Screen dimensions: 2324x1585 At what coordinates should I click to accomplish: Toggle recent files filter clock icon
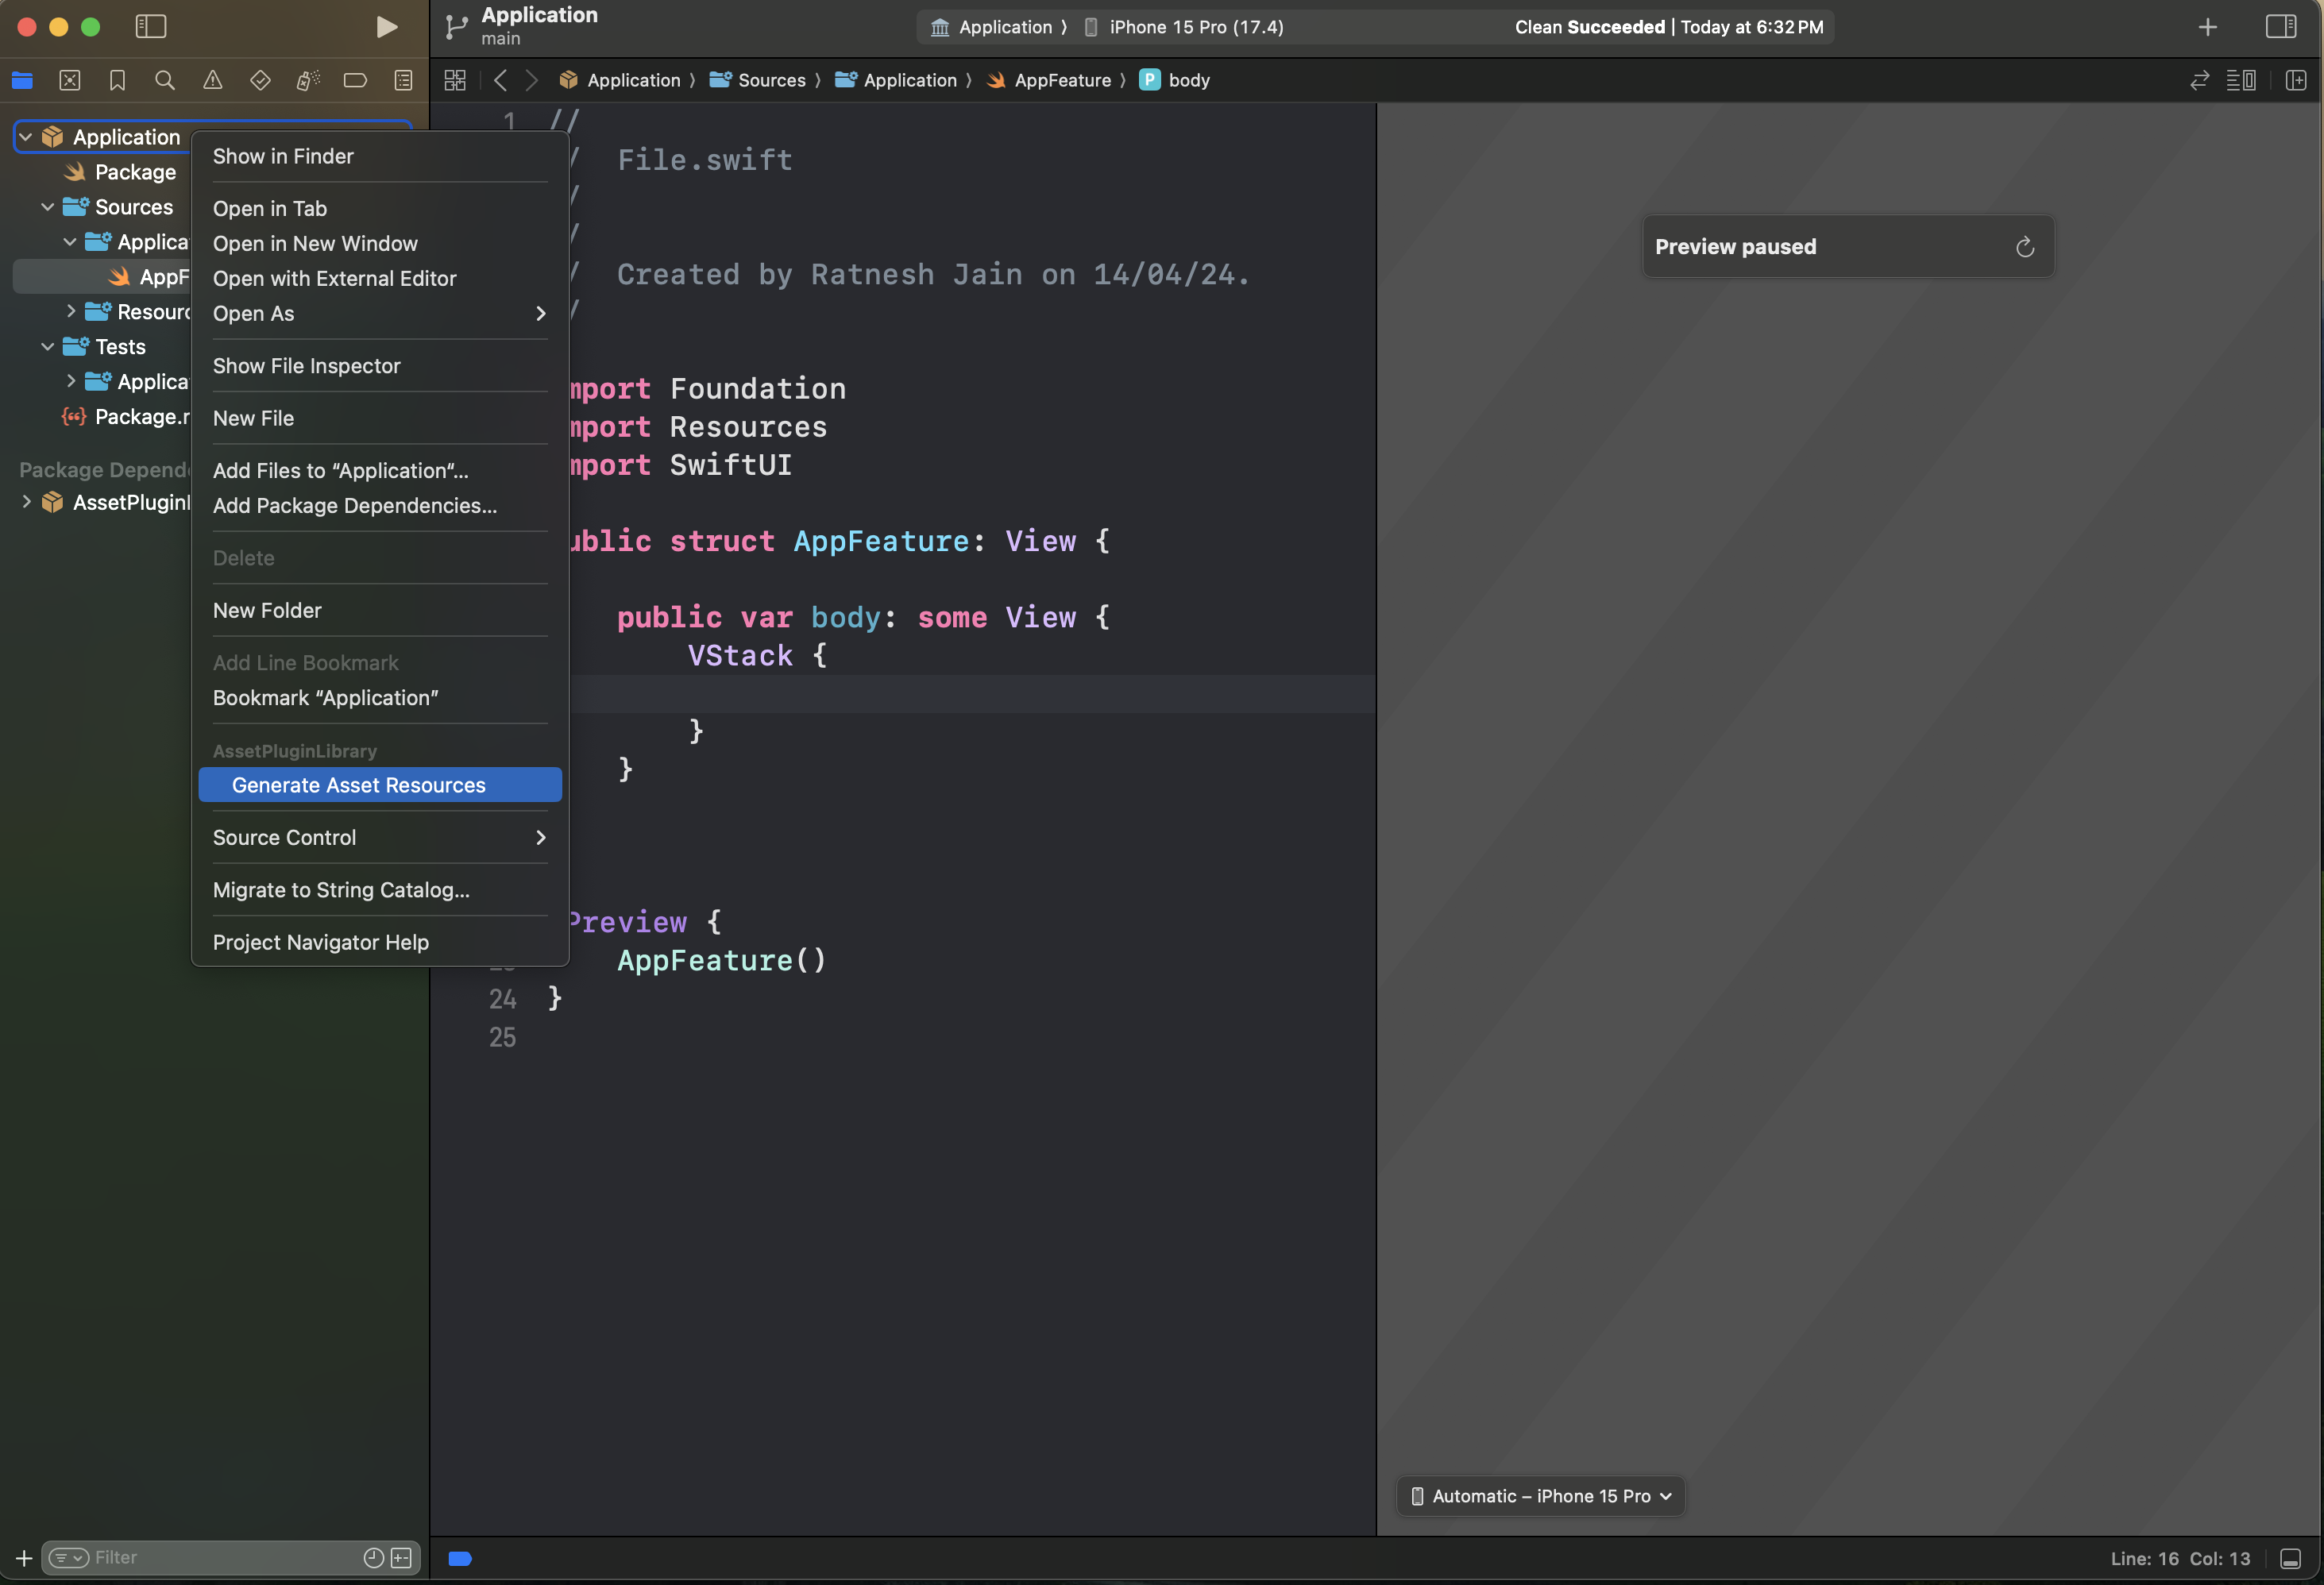point(373,1558)
